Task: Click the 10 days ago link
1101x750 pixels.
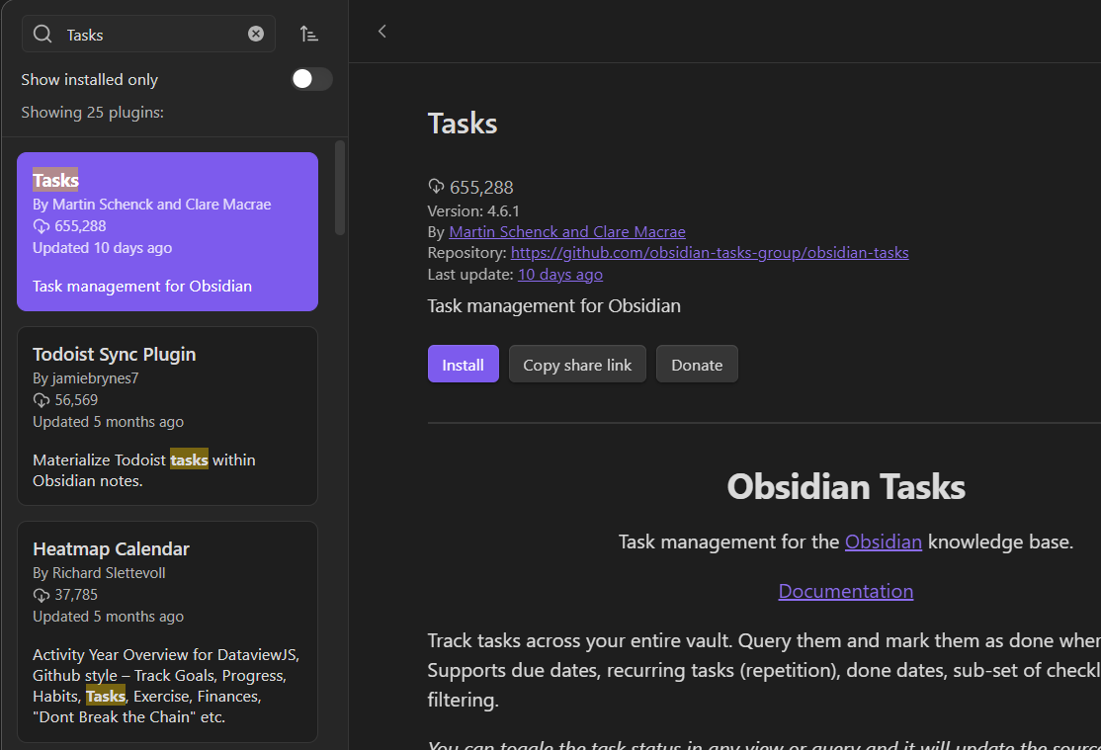Action: pos(559,275)
